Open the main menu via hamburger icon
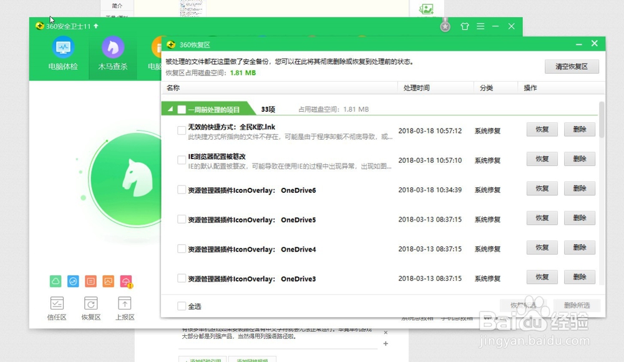 [481, 26]
